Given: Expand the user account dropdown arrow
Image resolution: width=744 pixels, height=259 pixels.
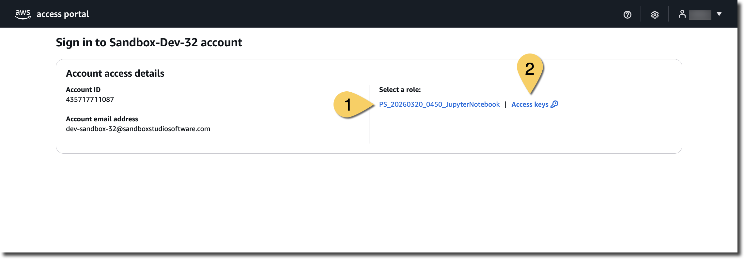Looking at the screenshot, I should coord(719,14).
